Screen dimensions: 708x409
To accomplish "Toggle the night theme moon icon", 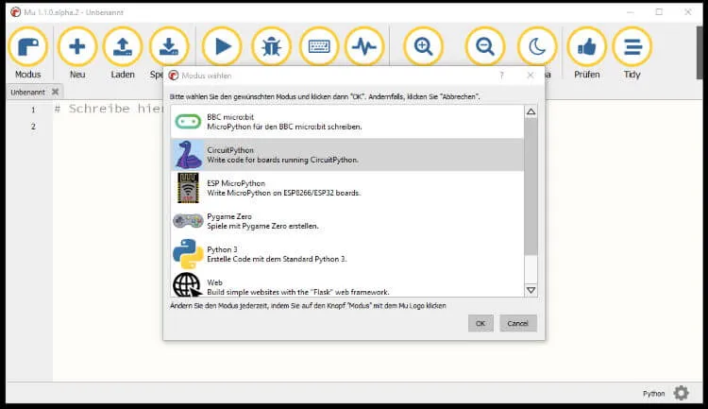I will coord(537,46).
